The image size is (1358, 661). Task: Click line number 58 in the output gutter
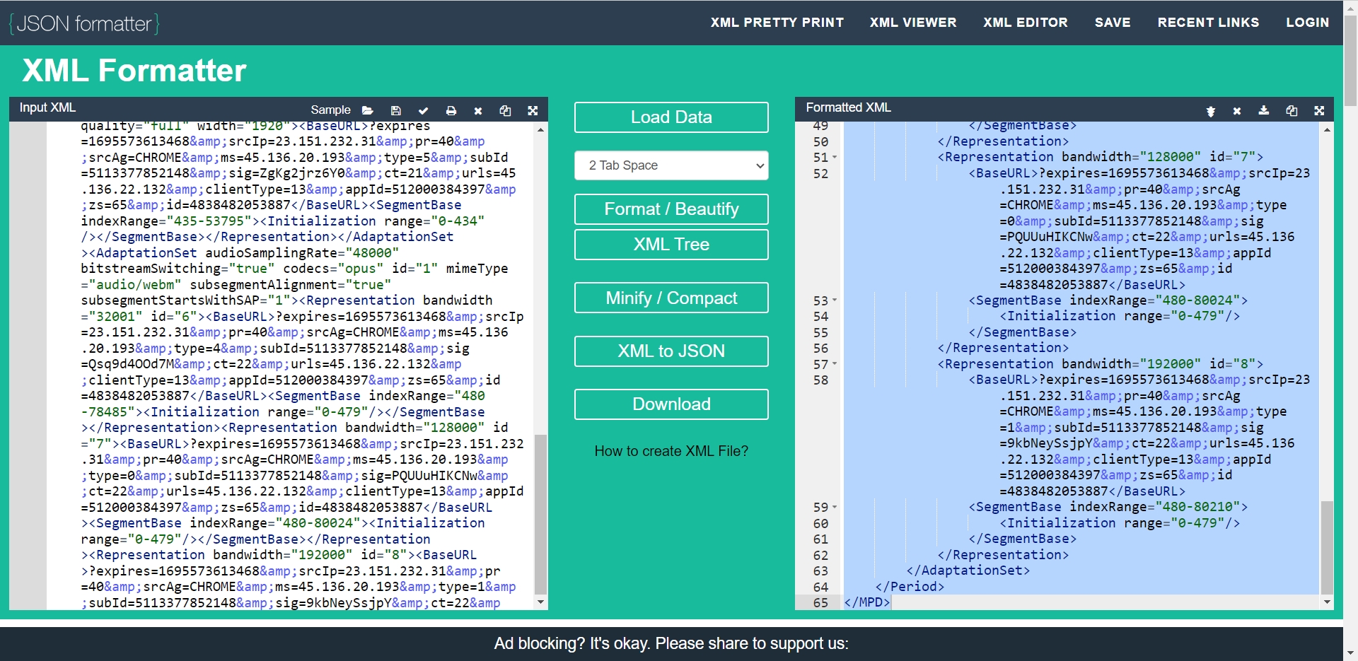coord(820,380)
